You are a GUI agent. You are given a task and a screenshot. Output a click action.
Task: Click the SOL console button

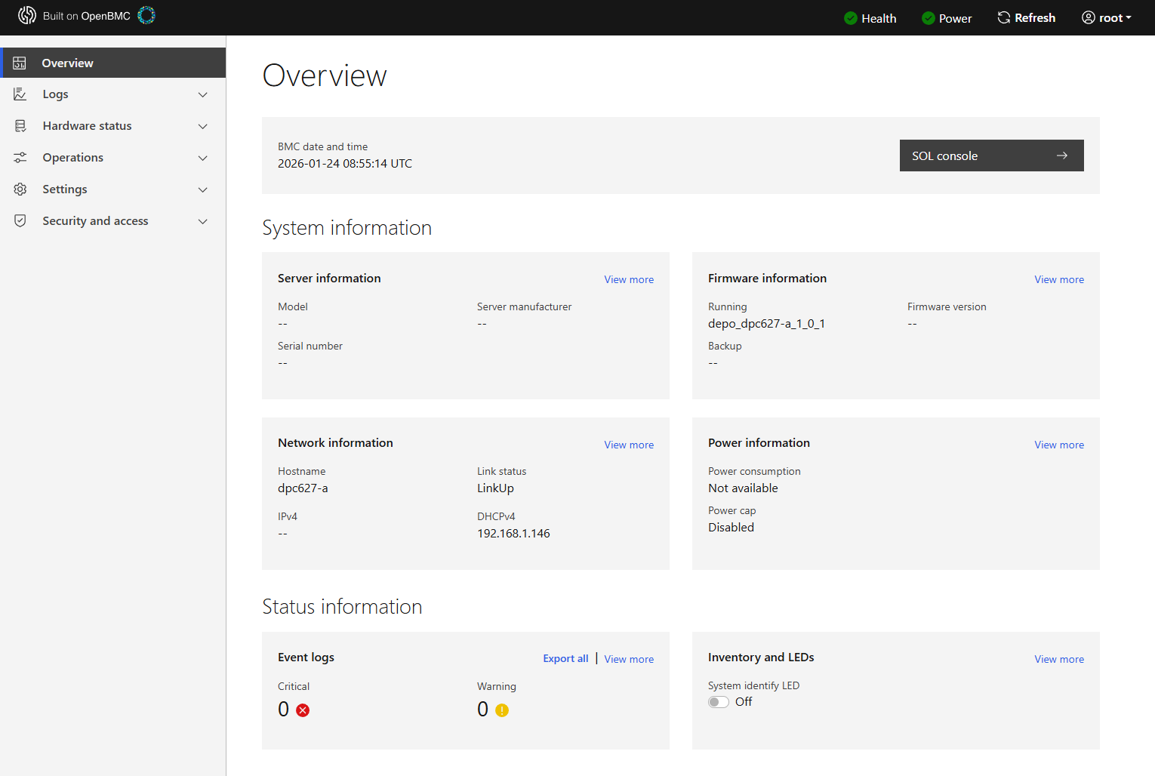(x=991, y=156)
